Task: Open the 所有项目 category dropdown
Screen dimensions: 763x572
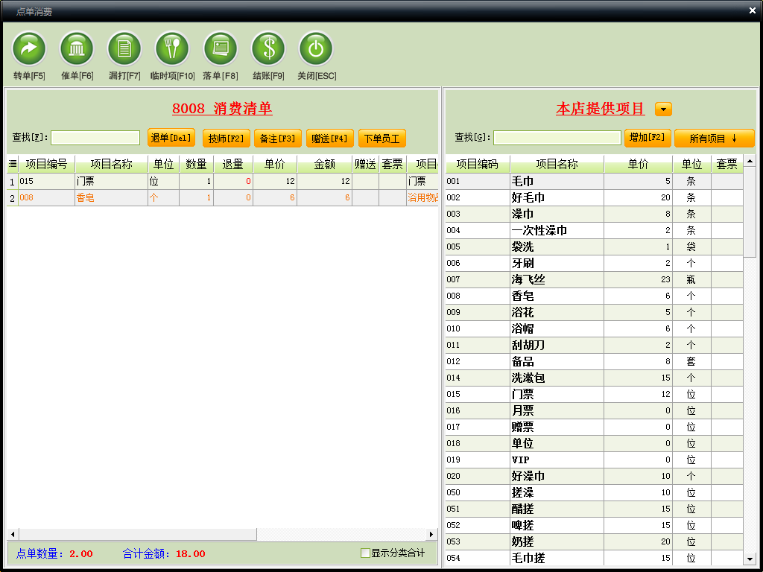Action: click(714, 138)
